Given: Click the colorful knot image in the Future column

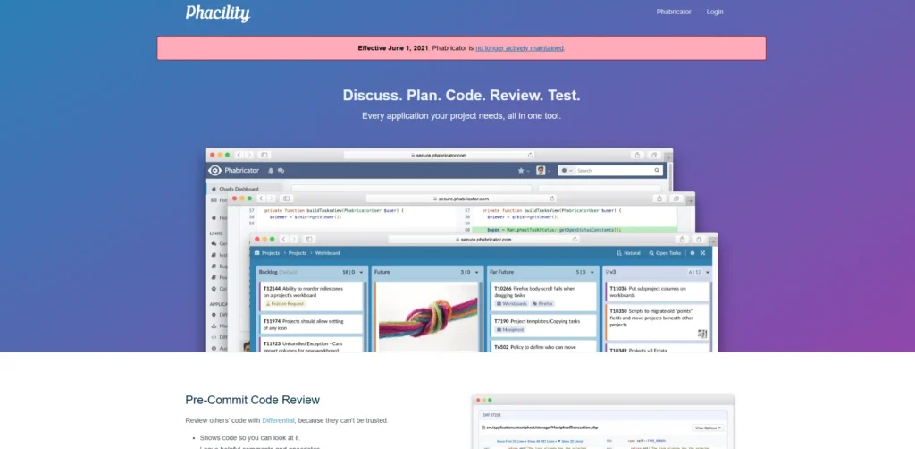Looking at the screenshot, I should click(428, 317).
